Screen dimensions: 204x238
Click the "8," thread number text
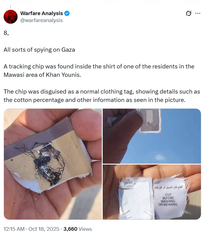click(x=6, y=33)
